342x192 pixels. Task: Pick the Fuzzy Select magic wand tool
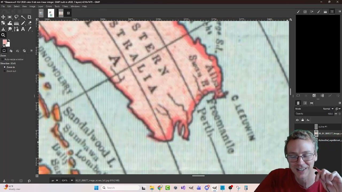tap(23, 17)
